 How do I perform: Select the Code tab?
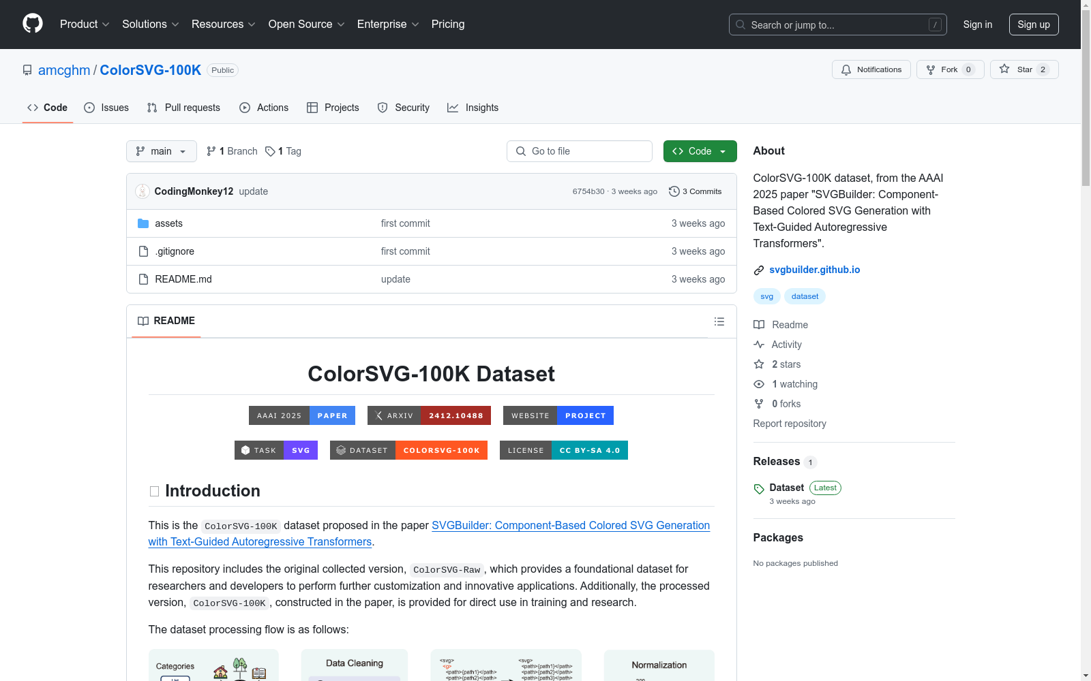tap(48, 108)
